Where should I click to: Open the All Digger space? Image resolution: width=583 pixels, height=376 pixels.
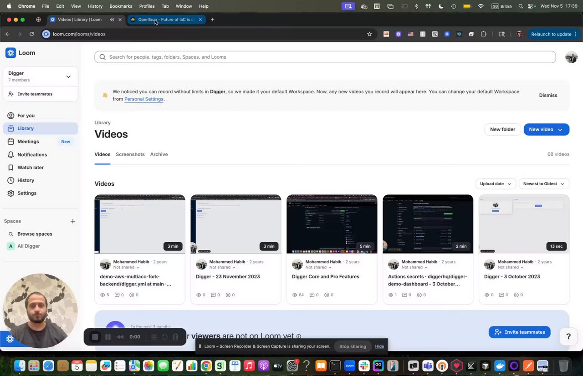(x=29, y=246)
